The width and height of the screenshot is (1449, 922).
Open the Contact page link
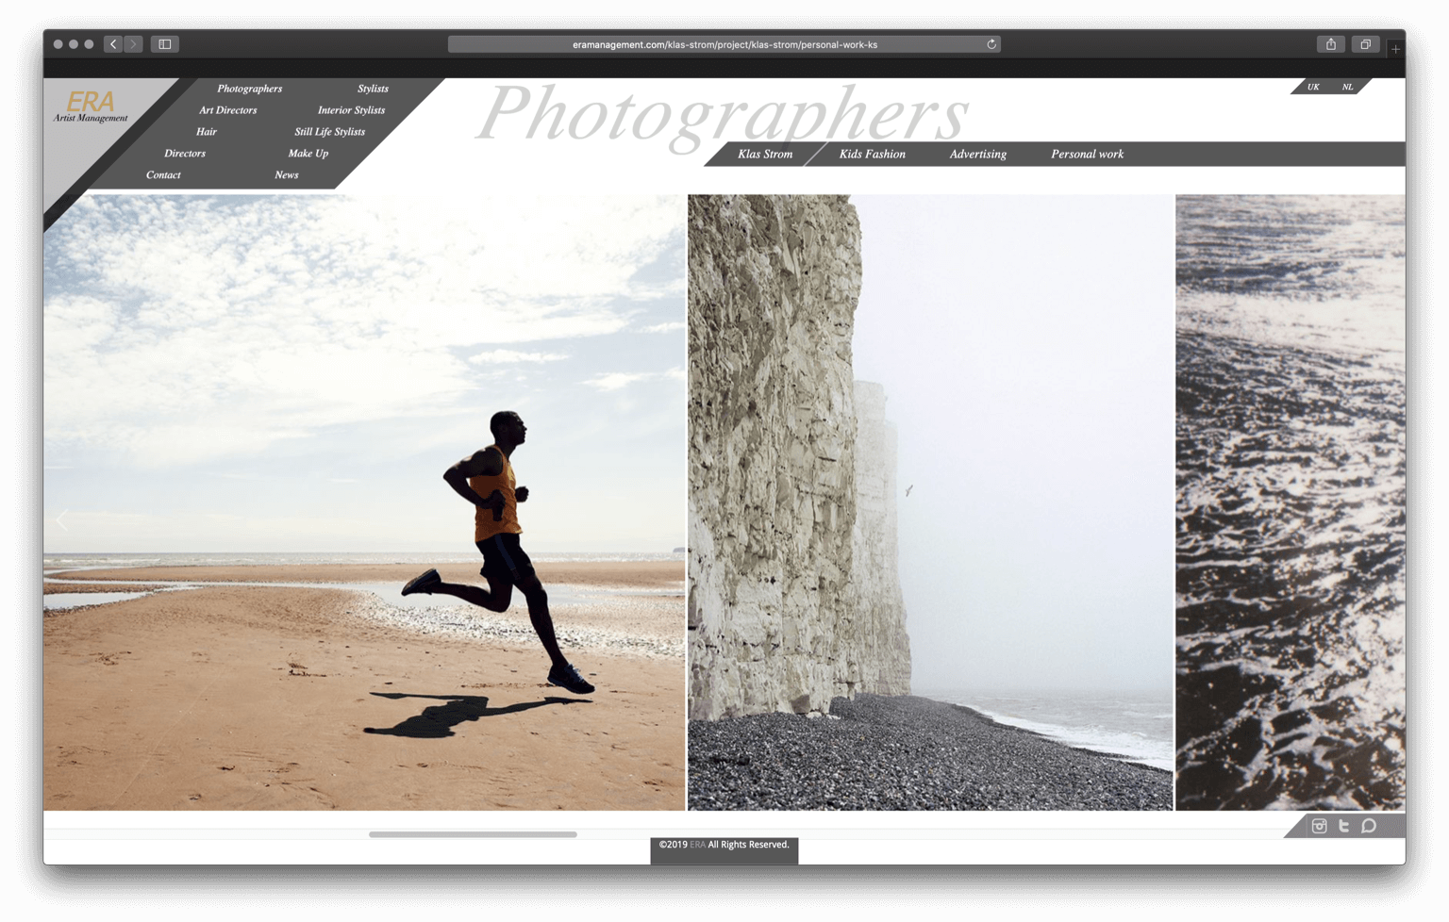click(163, 174)
